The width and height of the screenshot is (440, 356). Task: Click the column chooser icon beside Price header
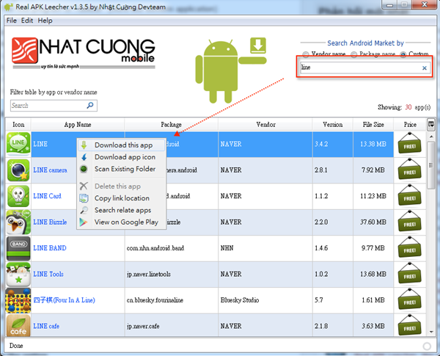pos(430,124)
